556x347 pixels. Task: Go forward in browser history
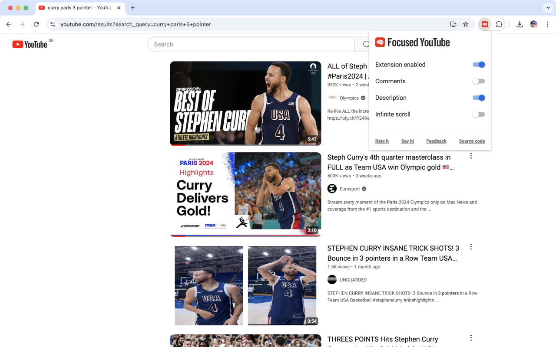tap(23, 24)
